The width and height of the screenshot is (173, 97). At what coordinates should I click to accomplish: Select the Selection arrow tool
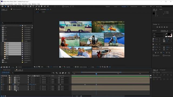pyautogui.click(x=6, y=6)
